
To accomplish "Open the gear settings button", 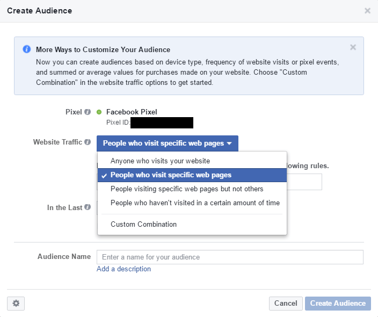I will 16,303.
